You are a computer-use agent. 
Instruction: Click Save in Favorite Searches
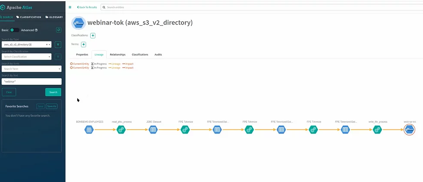pyautogui.click(x=41, y=106)
